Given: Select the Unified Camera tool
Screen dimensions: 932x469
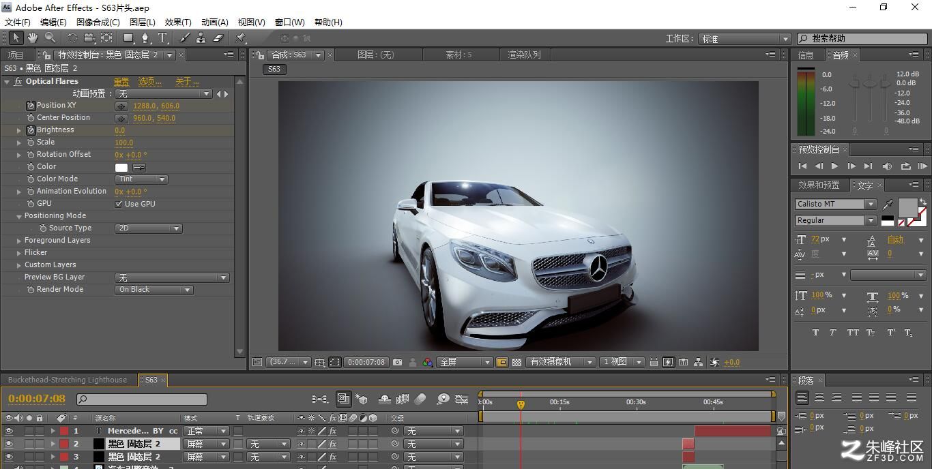Looking at the screenshot, I should 89,38.
